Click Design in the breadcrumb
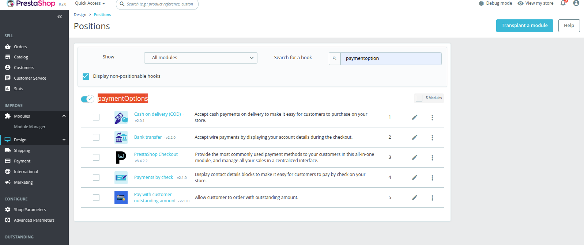 tap(80, 15)
